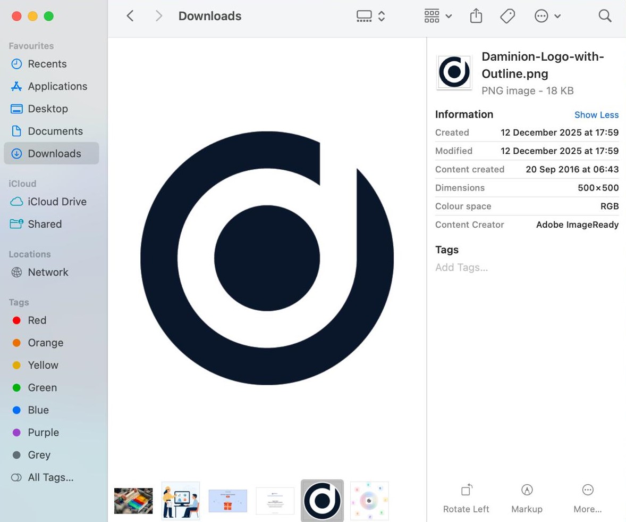Open iCloud Drive from sidebar
The height and width of the screenshot is (522, 626).
click(x=57, y=202)
